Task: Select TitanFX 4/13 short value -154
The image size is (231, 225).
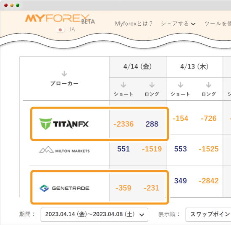Action: 181,118
